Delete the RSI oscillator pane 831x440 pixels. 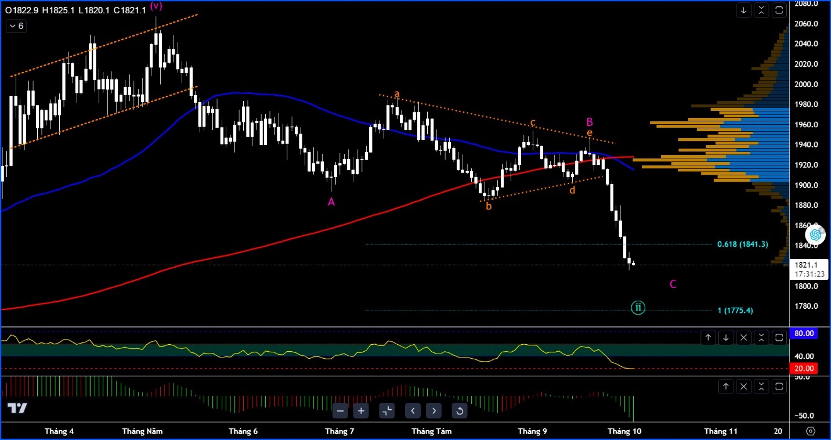(x=744, y=337)
